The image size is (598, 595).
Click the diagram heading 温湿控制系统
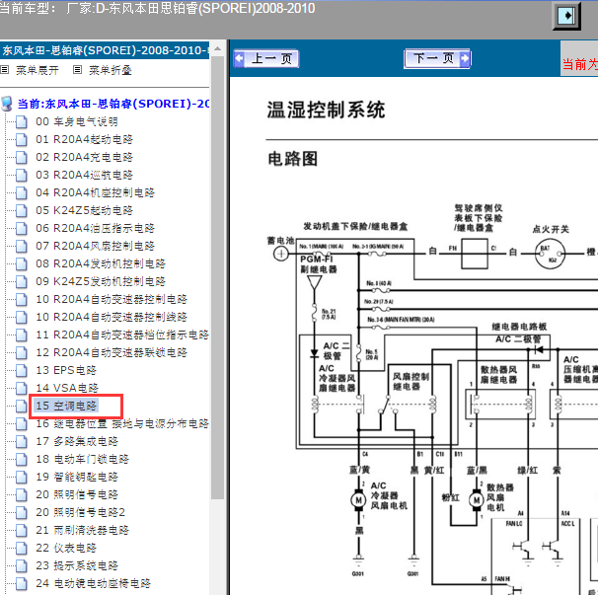tap(326, 110)
